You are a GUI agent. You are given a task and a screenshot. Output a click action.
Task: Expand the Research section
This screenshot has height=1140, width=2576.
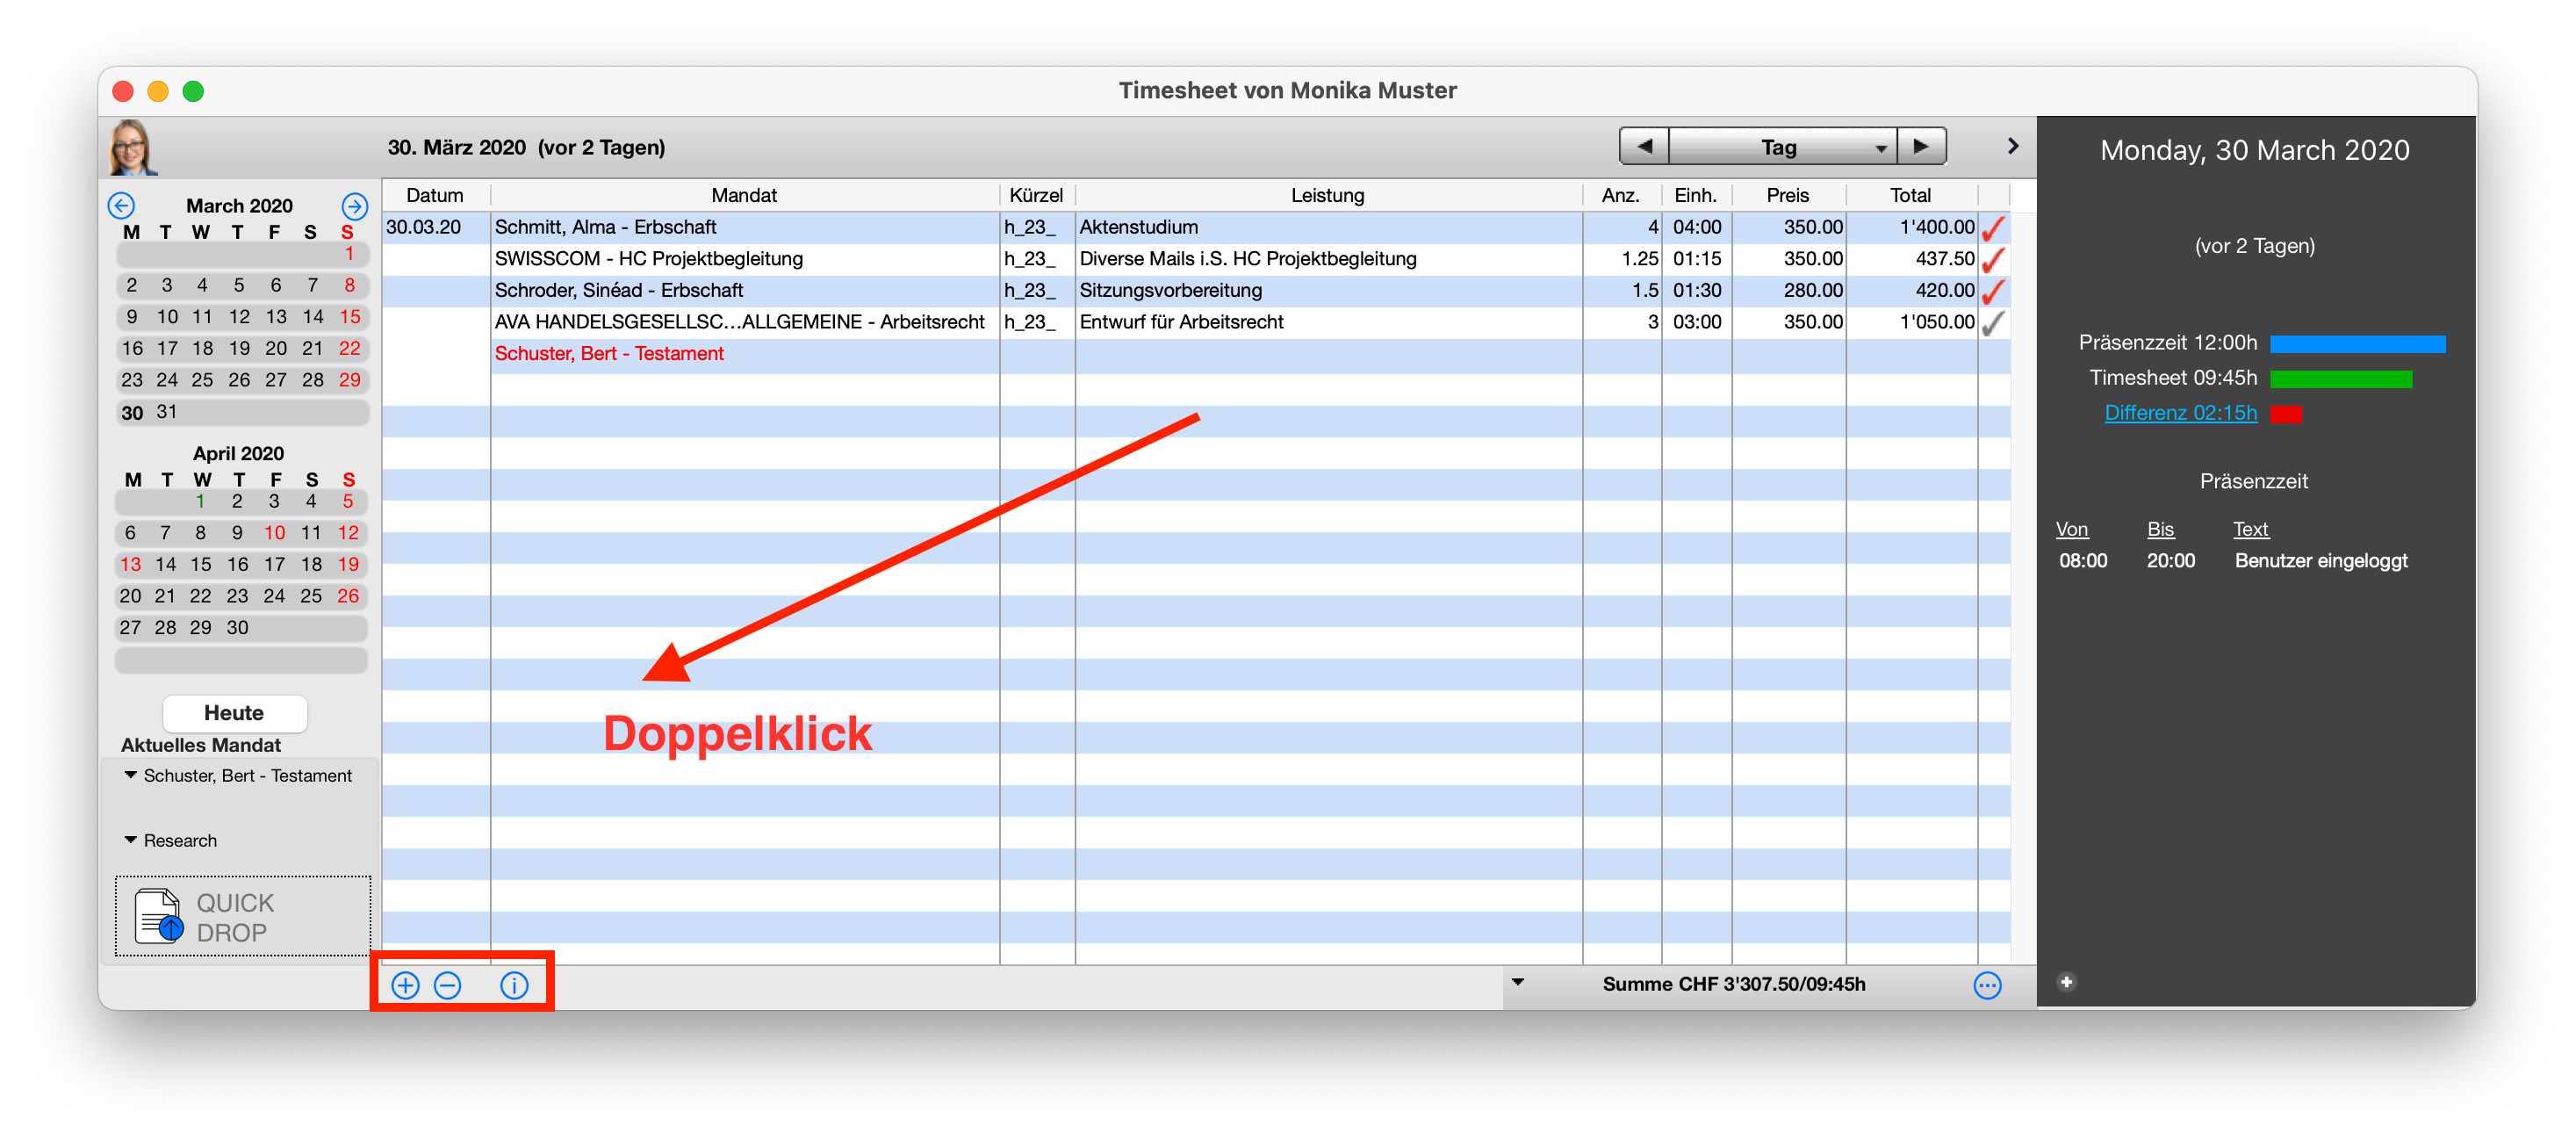coord(130,840)
